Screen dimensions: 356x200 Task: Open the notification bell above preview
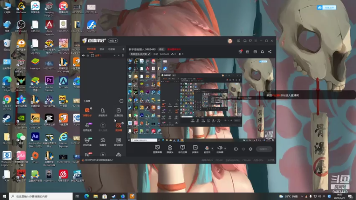click(262, 52)
